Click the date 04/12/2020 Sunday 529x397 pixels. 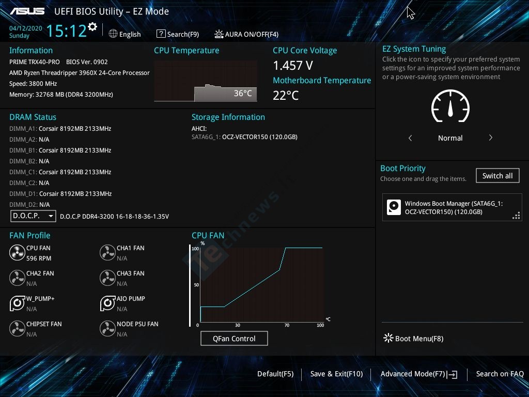(26, 32)
